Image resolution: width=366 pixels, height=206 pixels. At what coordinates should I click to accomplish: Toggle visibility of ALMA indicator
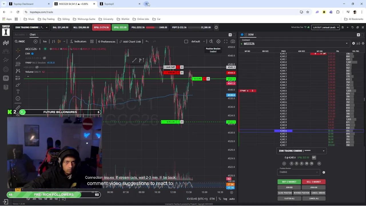(44, 58)
